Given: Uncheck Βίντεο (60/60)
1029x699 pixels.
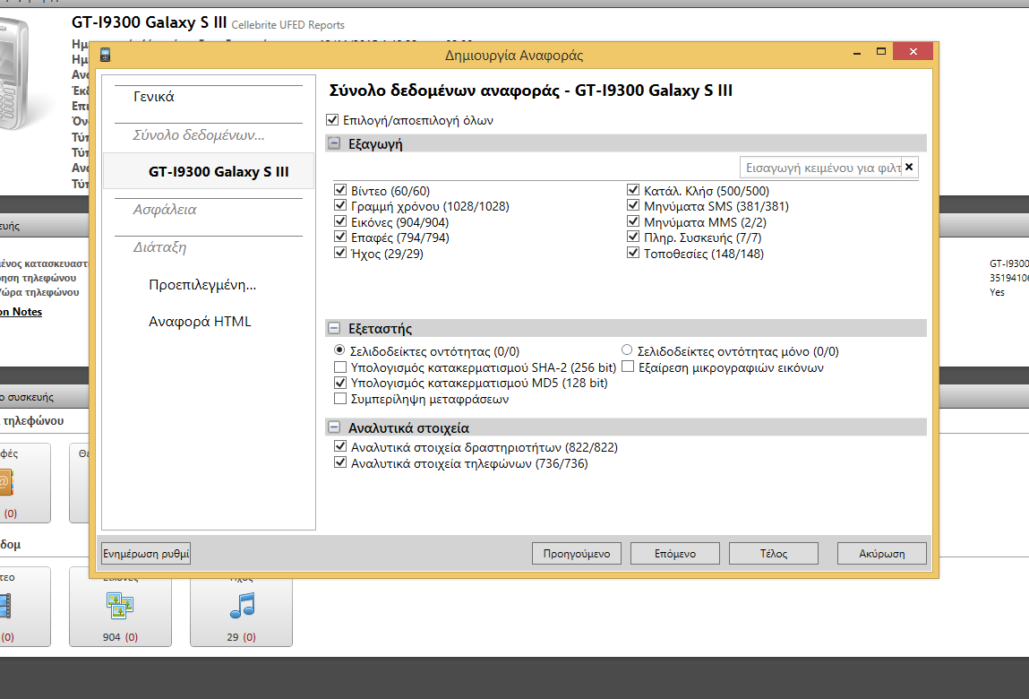Looking at the screenshot, I should (340, 190).
